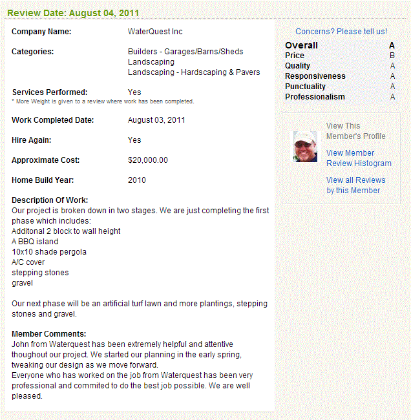Click the member's profile photo thumbnail
This screenshot has width=411, height=420.
305,147
